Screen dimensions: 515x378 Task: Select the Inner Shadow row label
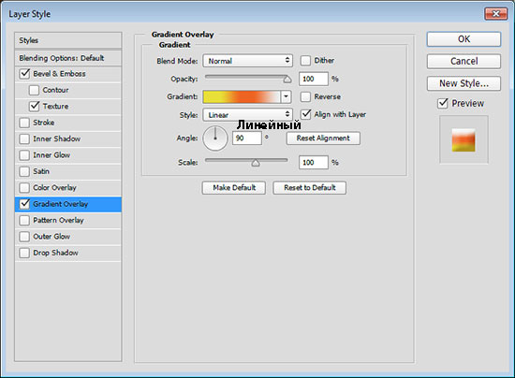click(x=56, y=138)
